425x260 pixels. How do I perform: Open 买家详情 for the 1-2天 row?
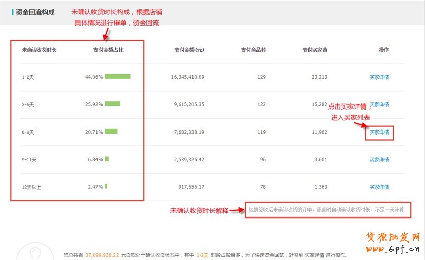coord(379,77)
